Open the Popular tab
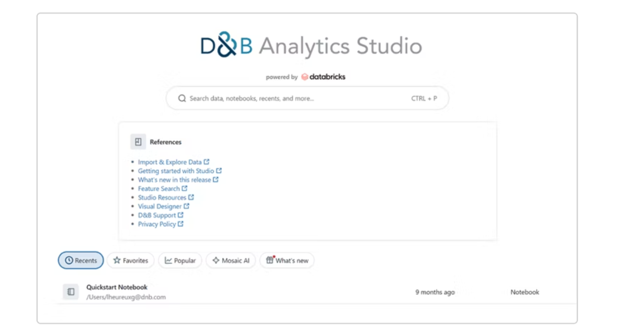This screenshot has height=333, width=620. [x=180, y=260]
